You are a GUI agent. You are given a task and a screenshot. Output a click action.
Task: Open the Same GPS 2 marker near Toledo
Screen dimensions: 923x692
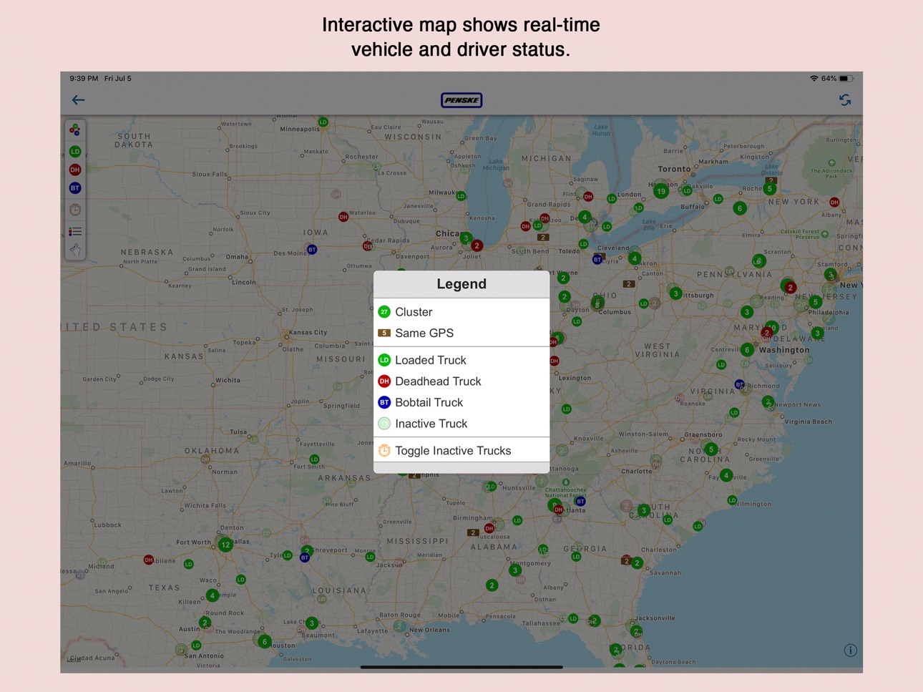pyautogui.click(x=543, y=237)
